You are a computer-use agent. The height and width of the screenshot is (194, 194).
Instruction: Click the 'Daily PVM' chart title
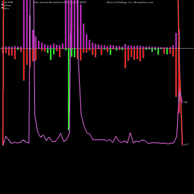coord(7,2)
